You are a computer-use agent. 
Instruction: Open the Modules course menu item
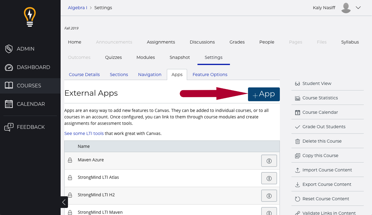[x=146, y=57]
